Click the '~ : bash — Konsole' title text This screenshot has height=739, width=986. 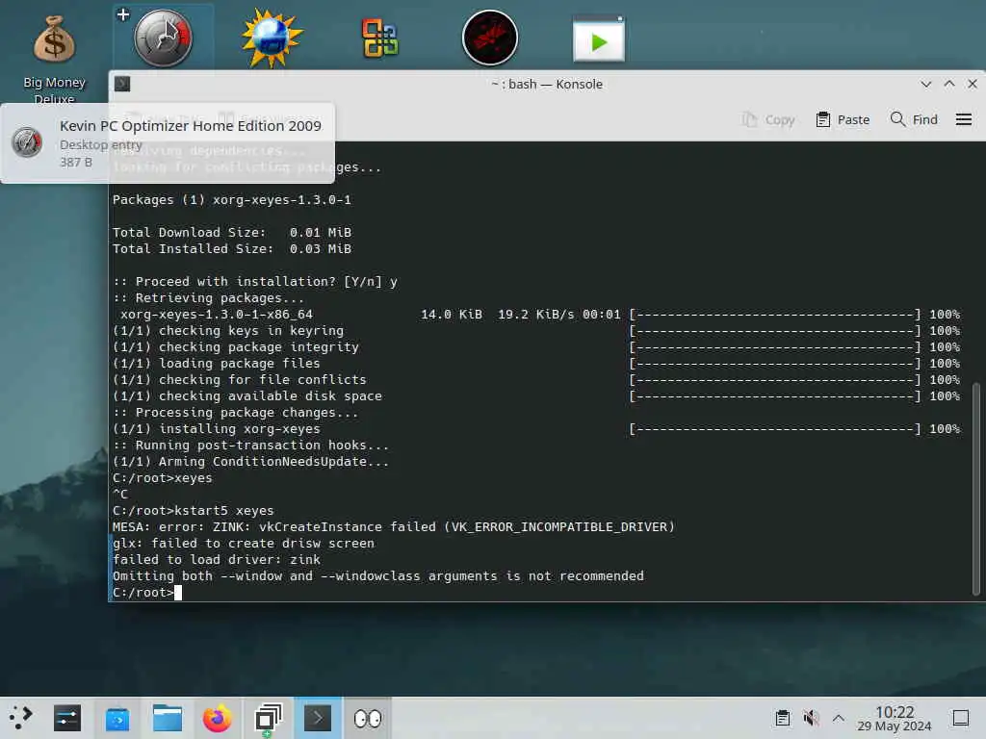[547, 84]
